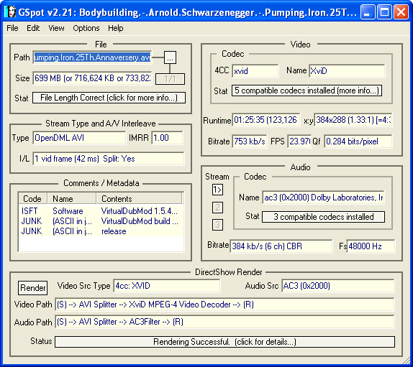Click the audio Bitrate field 384 kb/s
Image resolution: width=413 pixels, height=367 pixels.
pyautogui.click(x=281, y=246)
